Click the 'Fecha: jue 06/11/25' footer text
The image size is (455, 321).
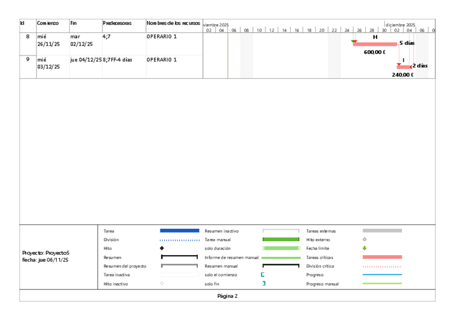(45, 260)
